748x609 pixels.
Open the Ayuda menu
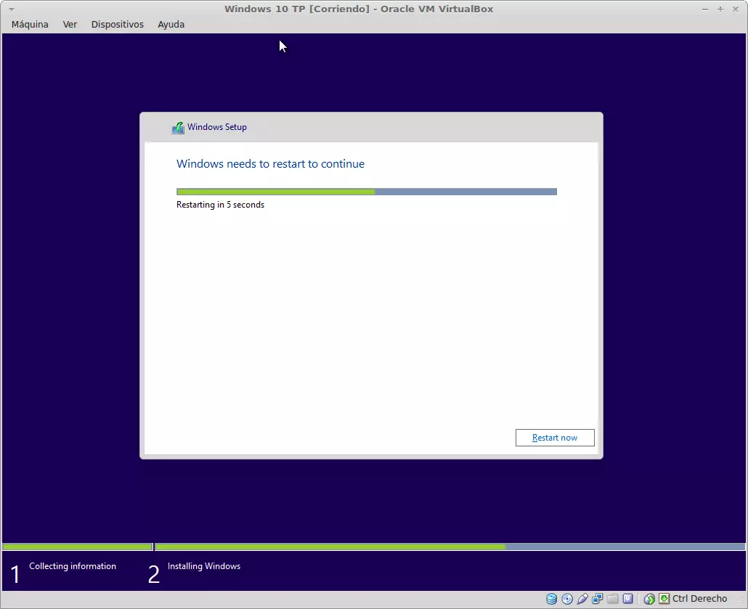(x=171, y=24)
